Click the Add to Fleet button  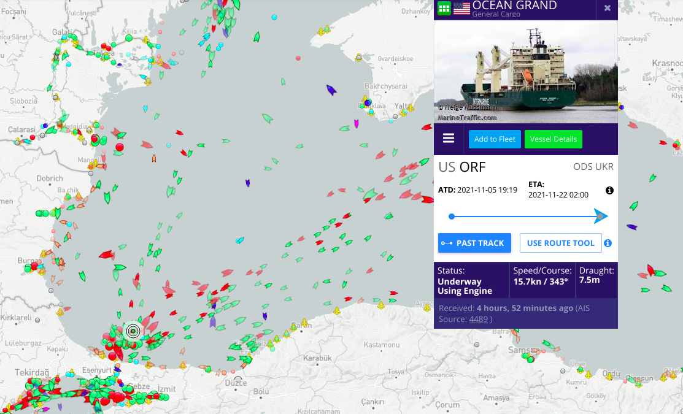494,139
